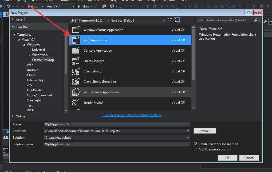This screenshot has width=272, height=172.
Task: Select the iOS template category
Action: pos(29,85)
